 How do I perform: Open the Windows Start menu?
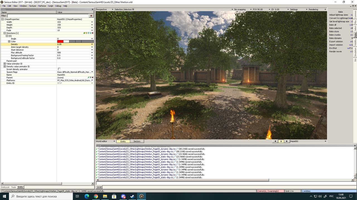(x=4, y=196)
